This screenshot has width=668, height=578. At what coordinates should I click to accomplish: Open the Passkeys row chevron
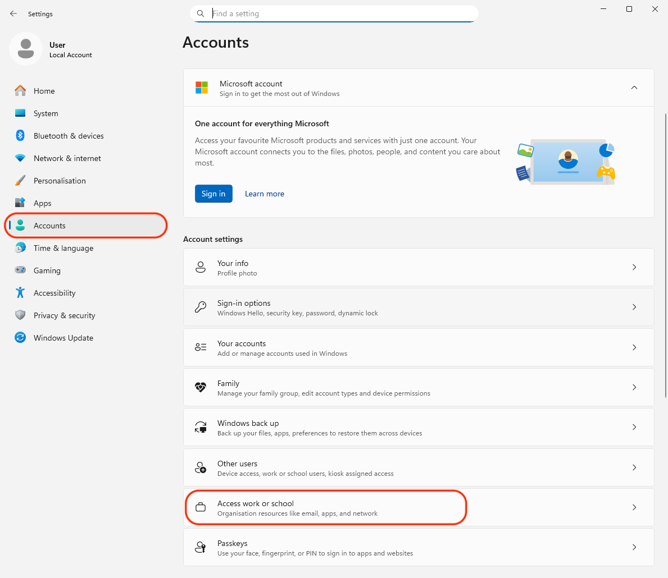634,547
